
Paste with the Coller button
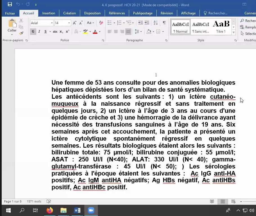tap(12, 27)
